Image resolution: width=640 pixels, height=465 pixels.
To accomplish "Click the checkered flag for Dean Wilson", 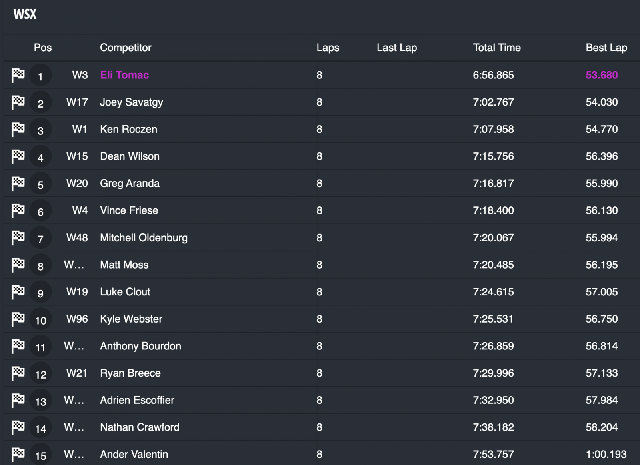I will [x=18, y=156].
